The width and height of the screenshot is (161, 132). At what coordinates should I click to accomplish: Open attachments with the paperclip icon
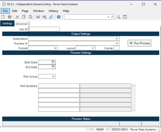(x=51, y=17)
